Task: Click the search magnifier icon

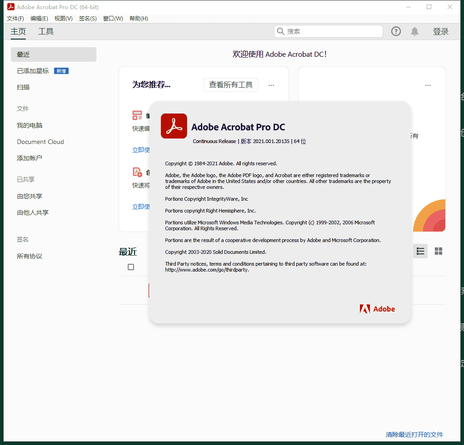Action: pyautogui.click(x=280, y=31)
